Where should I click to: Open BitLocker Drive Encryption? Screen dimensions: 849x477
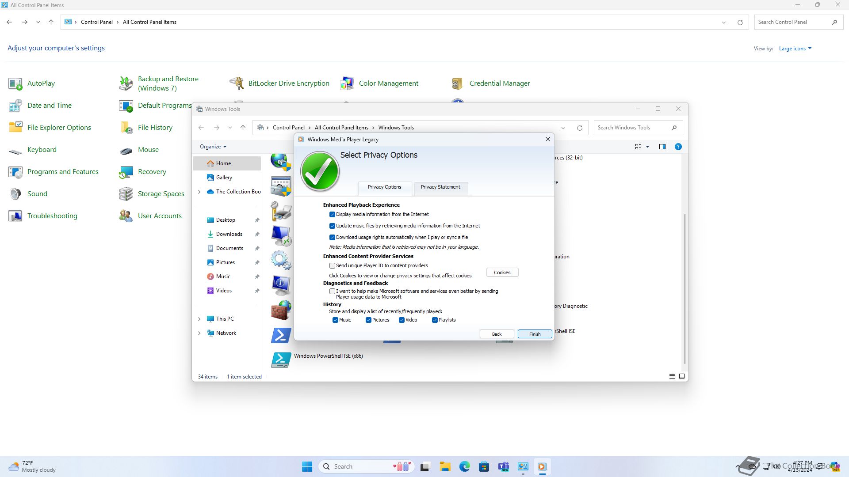click(x=279, y=83)
